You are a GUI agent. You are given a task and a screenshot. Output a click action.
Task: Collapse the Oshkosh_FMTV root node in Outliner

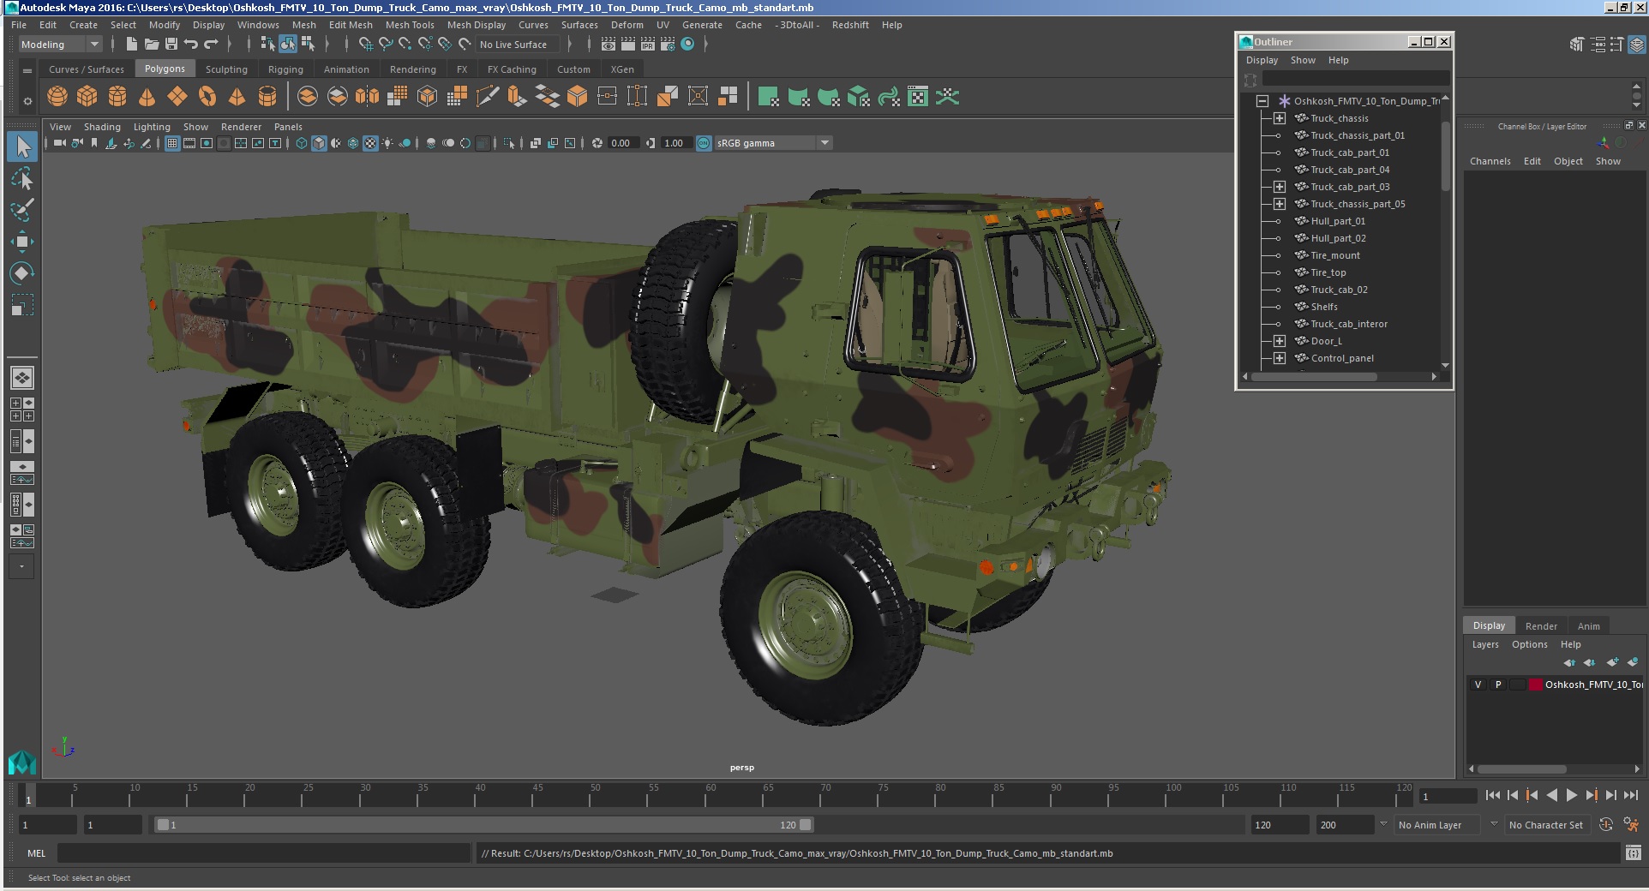pyautogui.click(x=1262, y=101)
